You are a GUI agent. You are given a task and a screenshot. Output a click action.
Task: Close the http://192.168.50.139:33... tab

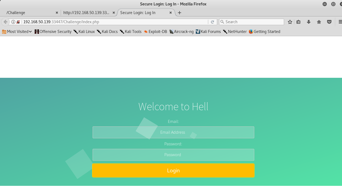click(x=114, y=13)
